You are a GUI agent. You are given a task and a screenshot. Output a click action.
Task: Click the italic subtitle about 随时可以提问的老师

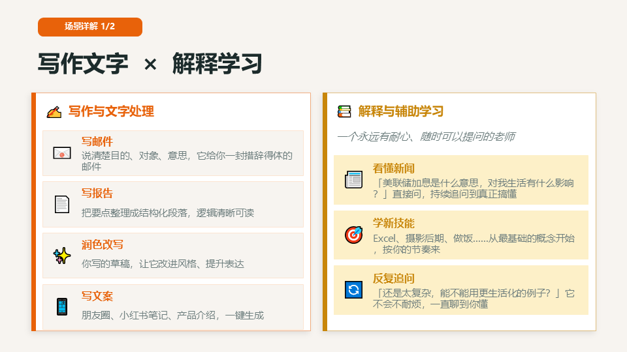426,136
